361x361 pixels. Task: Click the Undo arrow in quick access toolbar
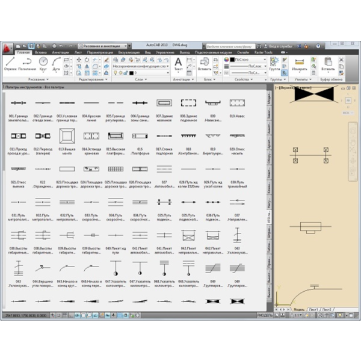click(x=61, y=46)
